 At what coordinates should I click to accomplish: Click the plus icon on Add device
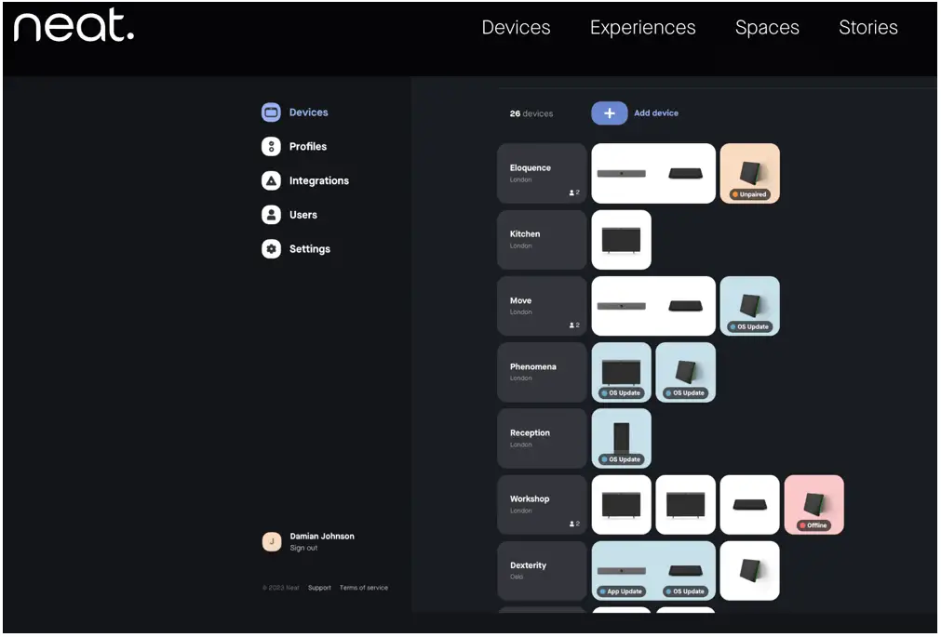tap(609, 113)
